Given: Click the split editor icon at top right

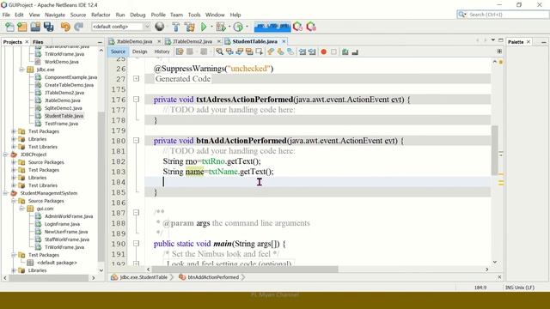Looking at the screenshot, I should tap(499, 51).
